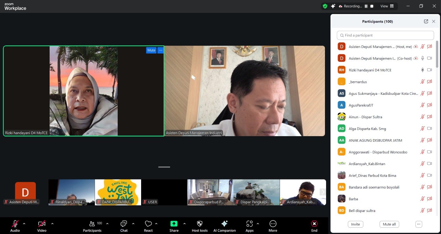Screen dimensions: 441x234
Task: Pop out the Participants panel
Action: (426, 21)
